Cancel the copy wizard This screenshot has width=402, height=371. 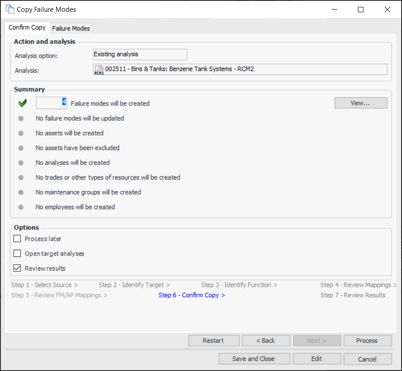pos(367,359)
